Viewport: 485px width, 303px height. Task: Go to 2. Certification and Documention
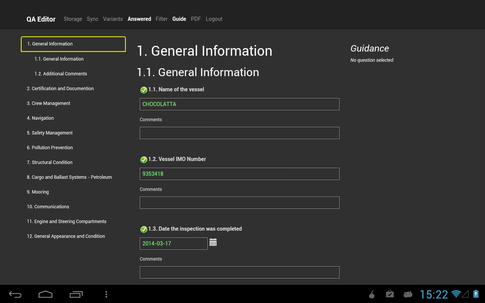pos(60,89)
